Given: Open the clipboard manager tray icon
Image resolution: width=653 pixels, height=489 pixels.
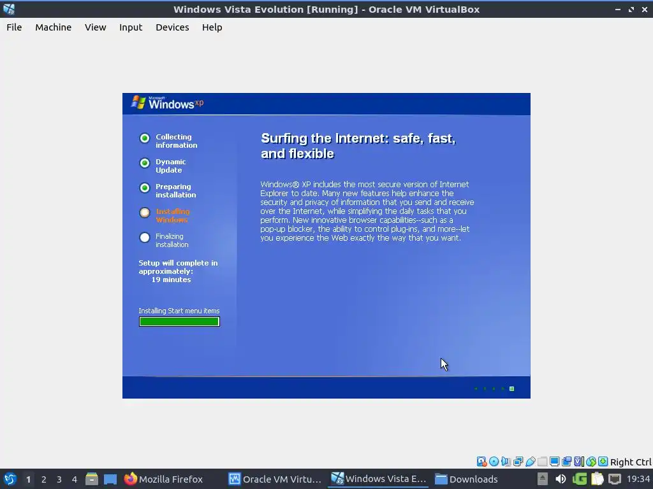Looking at the screenshot, I should click(597, 479).
